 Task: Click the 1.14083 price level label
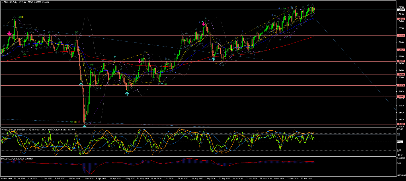(x=401, y=124)
